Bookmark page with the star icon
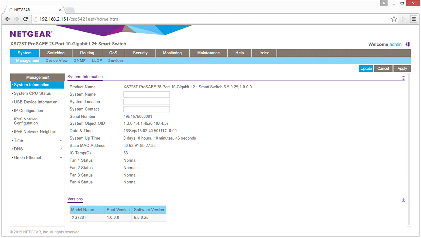This screenshot has width=421, height=238. click(x=394, y=19)
